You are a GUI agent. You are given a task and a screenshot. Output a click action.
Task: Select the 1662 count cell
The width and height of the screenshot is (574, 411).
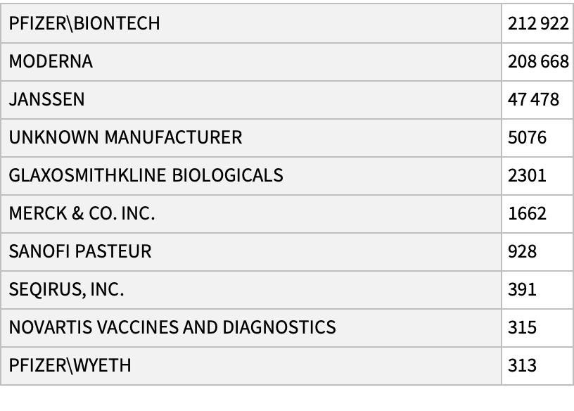coord(527,213)
